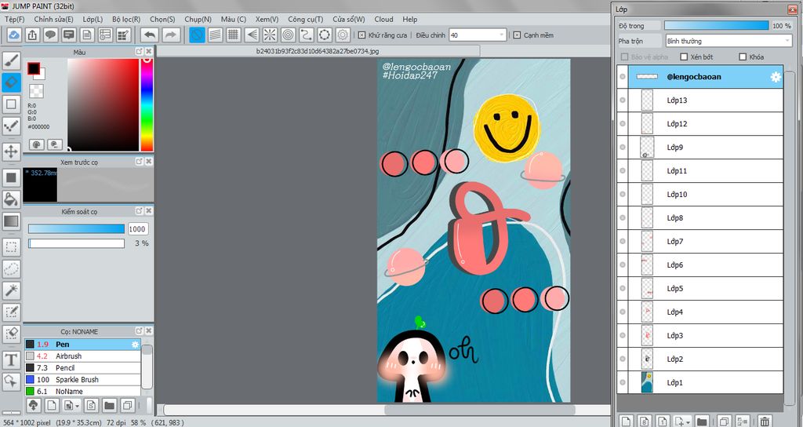803x427 pixels.
Task: Click the Lớp1 layer thumbnail
Action: pyautogui.click(x=647, y=382)
